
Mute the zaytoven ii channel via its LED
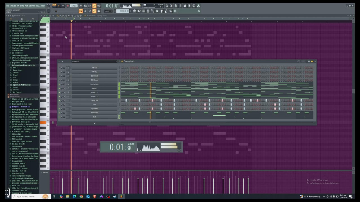coord(59,109)
